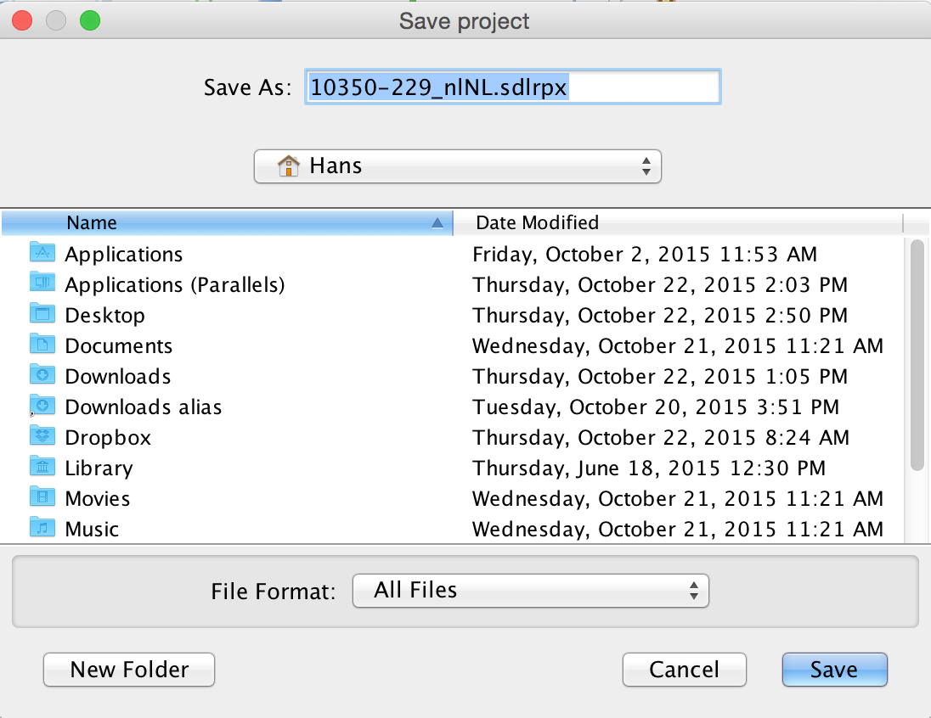Click the Save As filename field

(512, 87)
